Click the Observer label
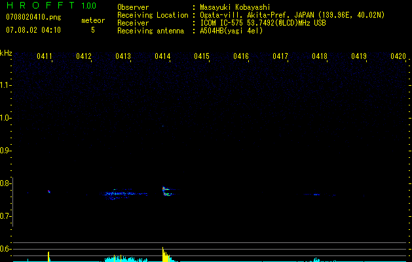412x262 pixels. click(133, 7)
